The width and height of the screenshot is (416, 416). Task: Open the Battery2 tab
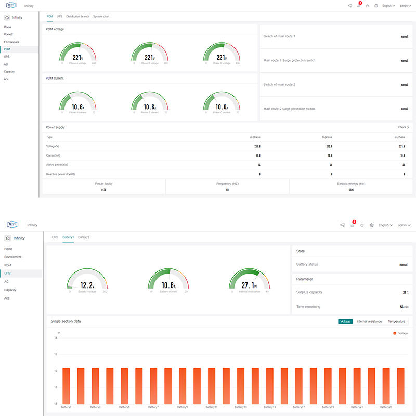click(84, 237)
